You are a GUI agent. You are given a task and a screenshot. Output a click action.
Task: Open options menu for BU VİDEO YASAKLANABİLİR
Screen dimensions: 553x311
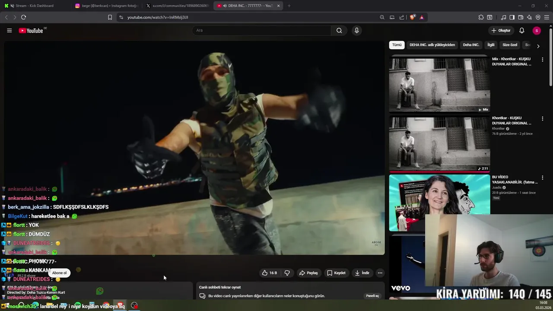(x=543, y=178)
